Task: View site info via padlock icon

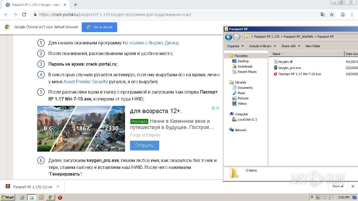Action: 35,15
